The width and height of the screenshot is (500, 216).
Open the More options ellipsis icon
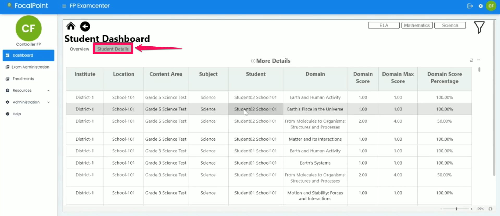click(479, 60)
